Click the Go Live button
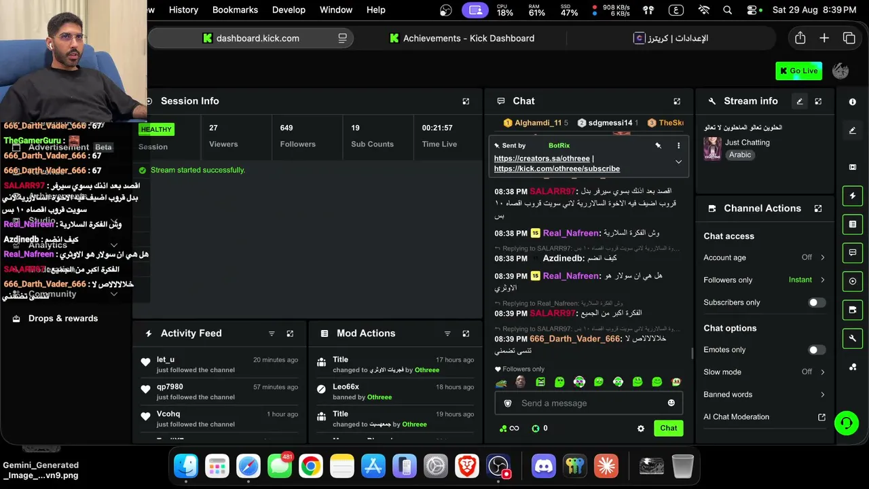The height and width of the screenshot is (489, 869). pos(799,71)
